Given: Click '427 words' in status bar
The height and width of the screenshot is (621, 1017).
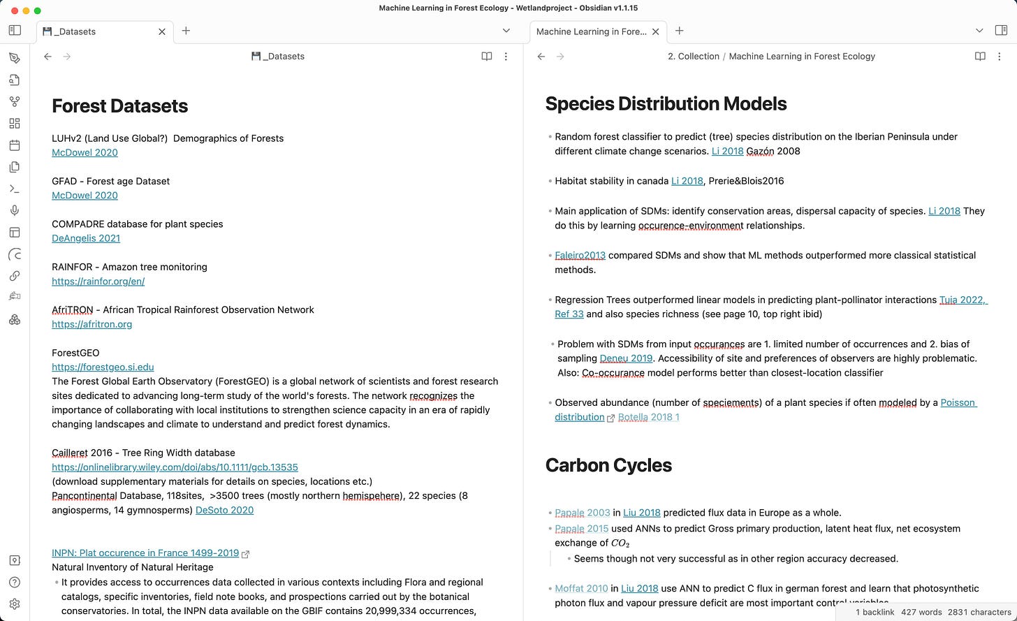Looking at the screenshot, I should tap(921, 612).
